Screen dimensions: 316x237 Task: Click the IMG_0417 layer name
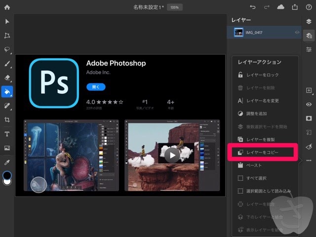pyautogui.click(x=254, y=33)
